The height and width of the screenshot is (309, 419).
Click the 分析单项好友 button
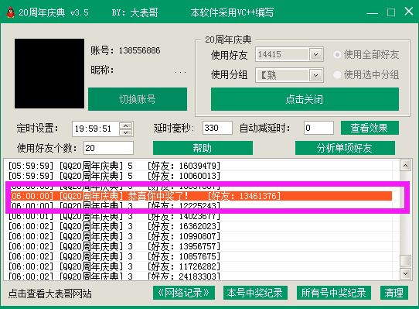click(345, 148)
